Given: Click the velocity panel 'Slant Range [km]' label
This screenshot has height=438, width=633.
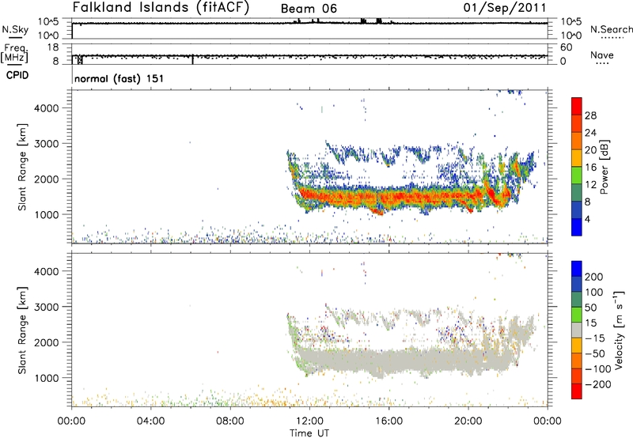Looking at the screenshot, I should point(22,330).
